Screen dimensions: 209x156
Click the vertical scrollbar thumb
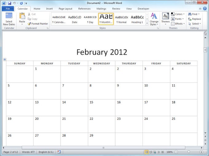click(205, 50)
